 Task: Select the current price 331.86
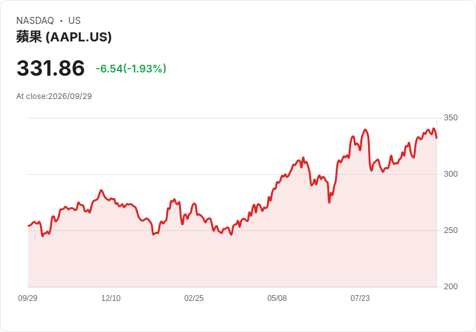(50, 68)
